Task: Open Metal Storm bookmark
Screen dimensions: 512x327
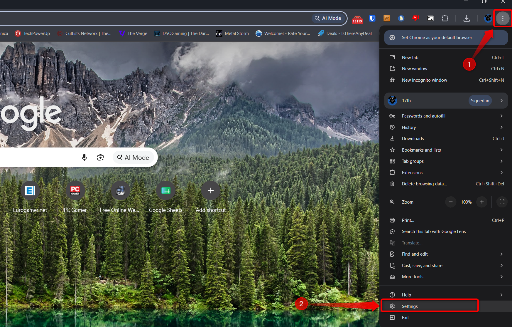Action: [232, 33]
